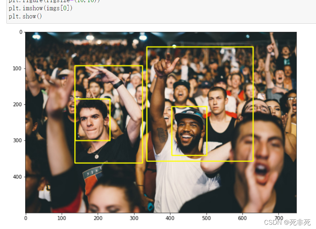The image size is (316, 229).
Task: Click y-axis tick label 300
Action: (x=17, y=141)
